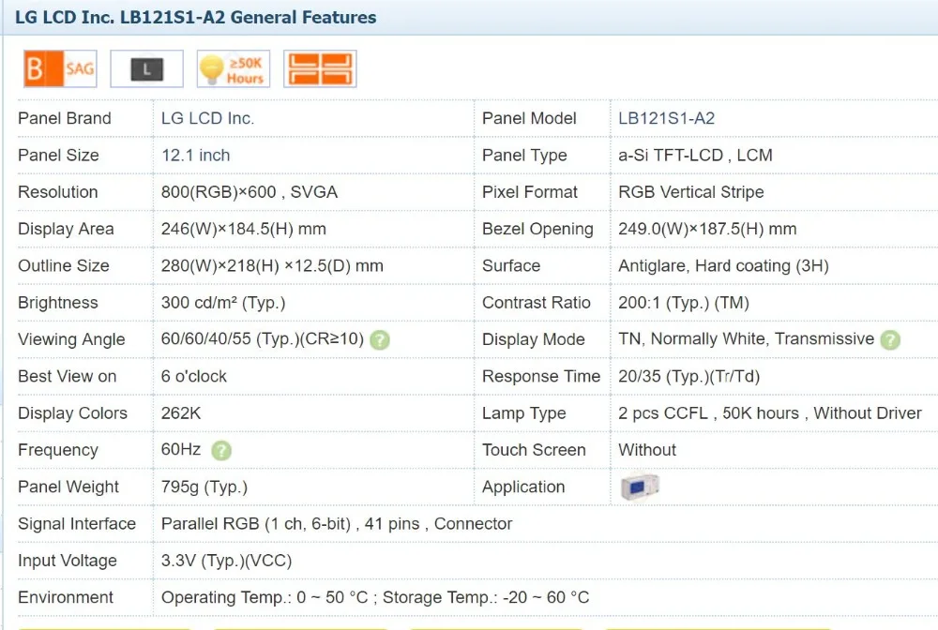Click the Outline Size row label
Image resolution: width=938 pixels, height=630 pixels.
(x=64, y=266)
